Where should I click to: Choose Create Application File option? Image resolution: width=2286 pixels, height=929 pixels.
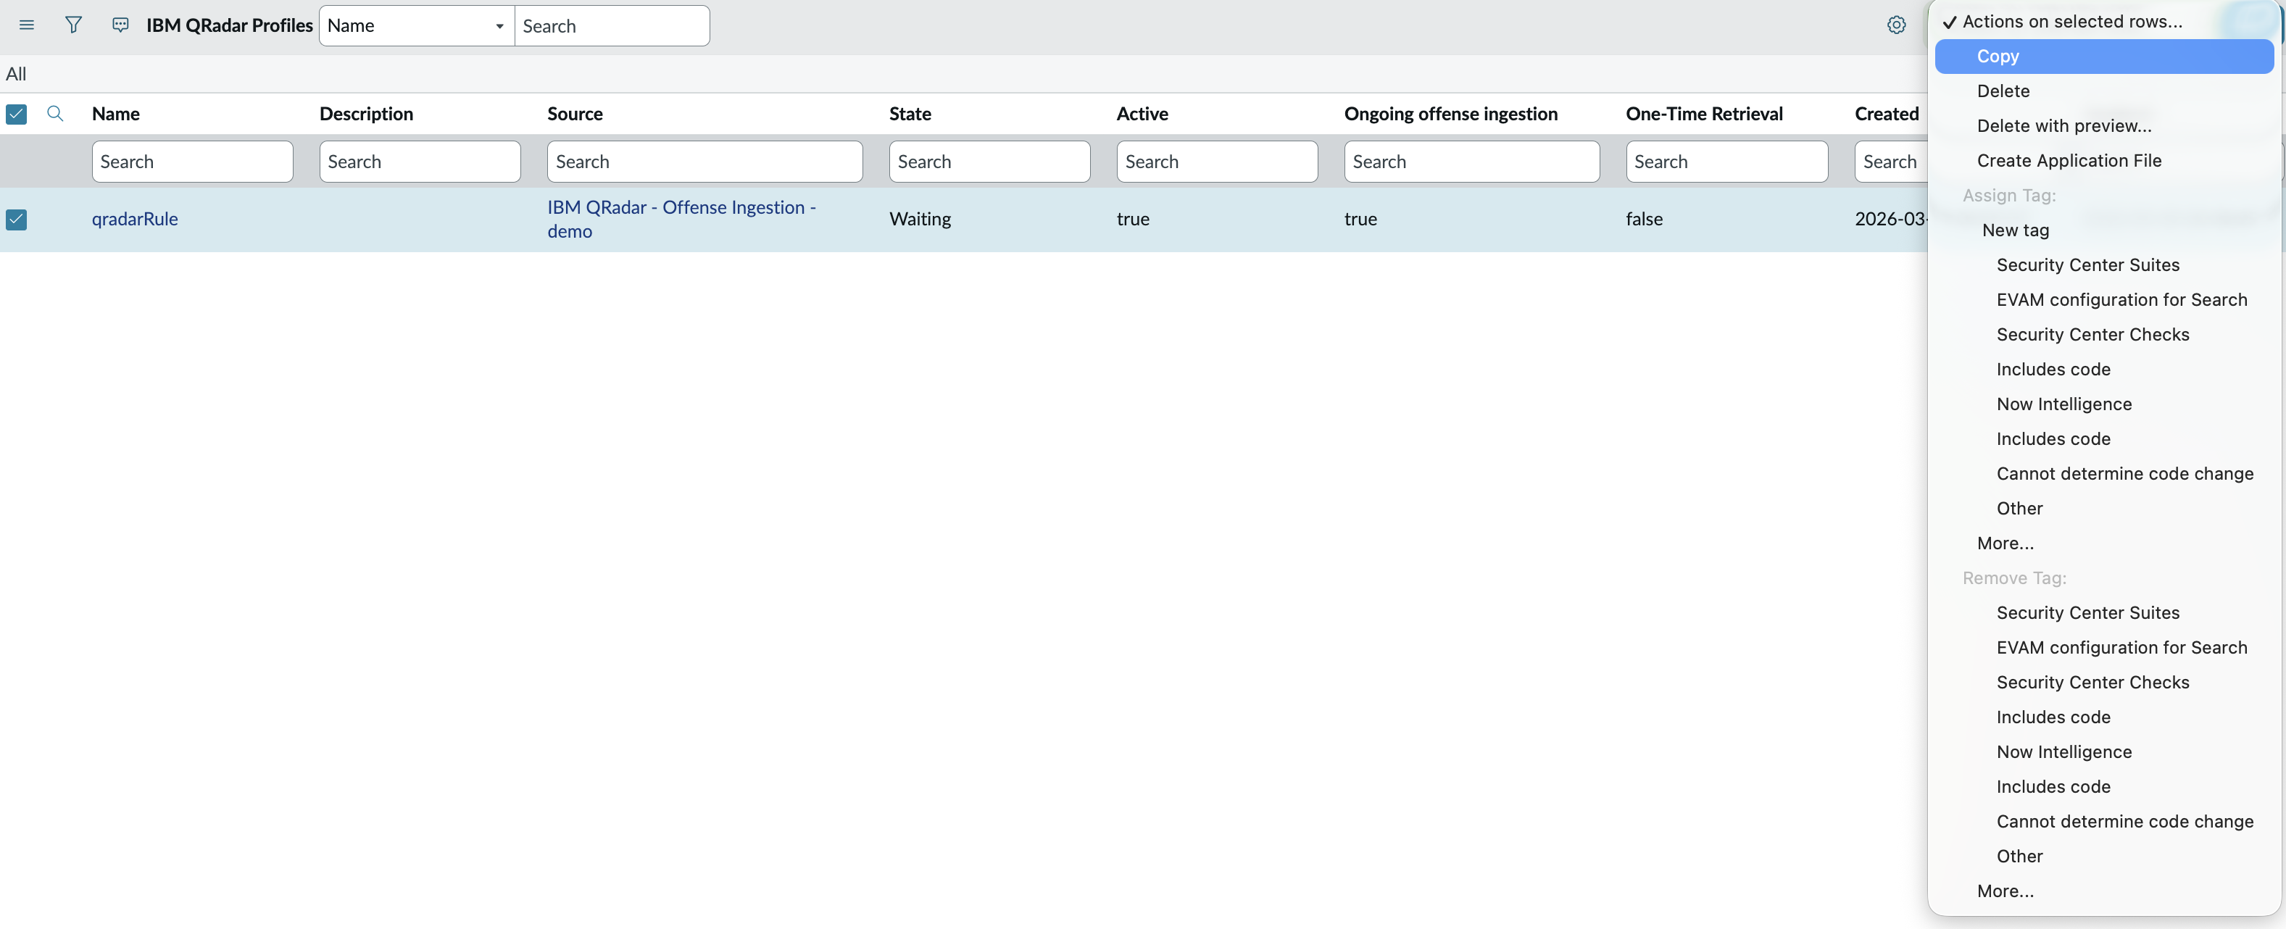pos(2104,161)
